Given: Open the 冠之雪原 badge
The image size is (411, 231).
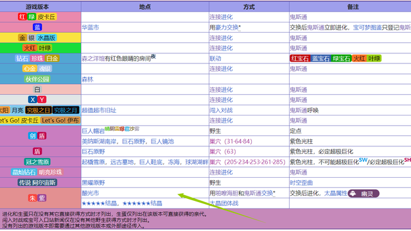Looking at the screenshot, I should click(37, 162).
